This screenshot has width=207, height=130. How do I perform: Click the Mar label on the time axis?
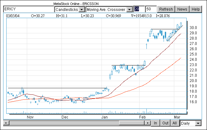pos(177,117)
